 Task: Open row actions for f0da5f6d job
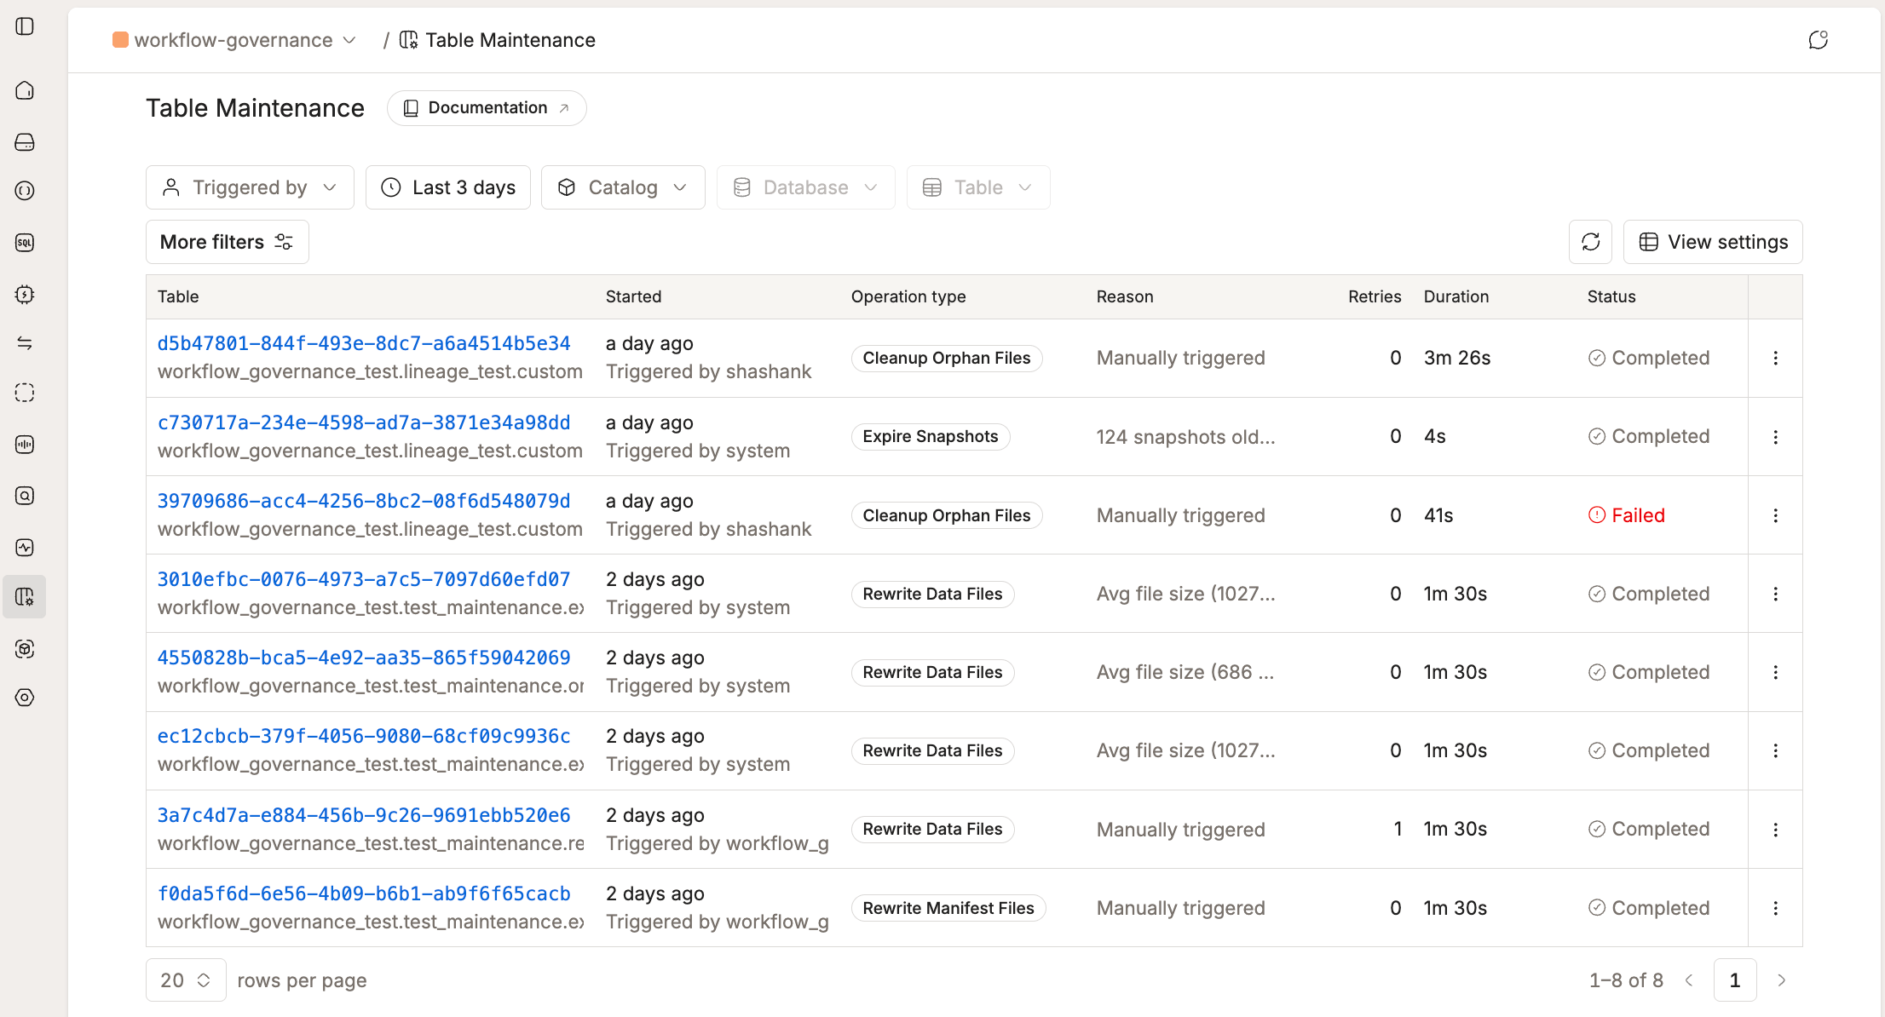[x=1775, y=908]
